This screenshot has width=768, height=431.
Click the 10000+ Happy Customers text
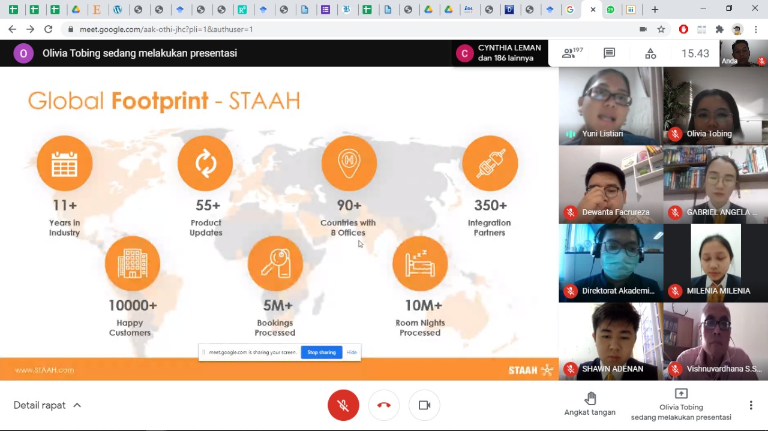[x=131, y=317]
